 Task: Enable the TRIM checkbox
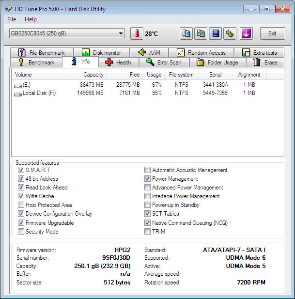147,232
